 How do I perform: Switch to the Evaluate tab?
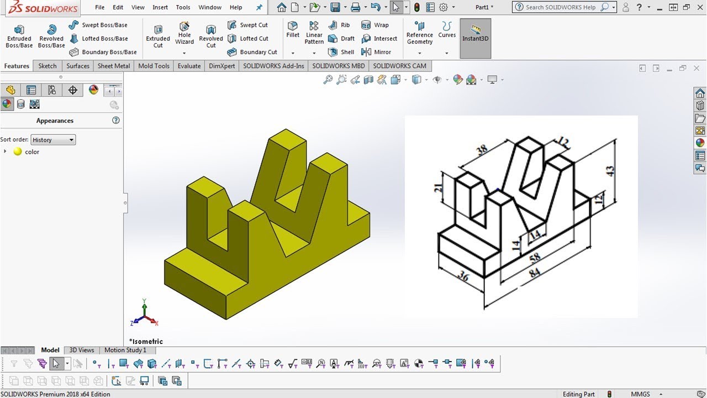[189, 66]
